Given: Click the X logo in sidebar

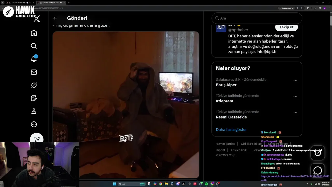Looking at the screenshot, I should (37, 19).
